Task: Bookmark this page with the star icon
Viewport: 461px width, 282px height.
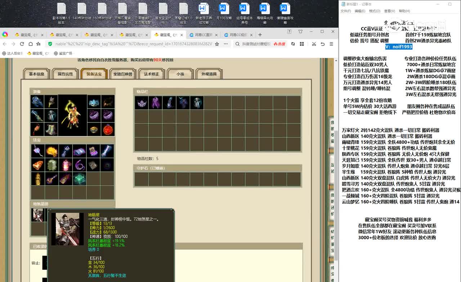Action: click(x=217, y=44)
